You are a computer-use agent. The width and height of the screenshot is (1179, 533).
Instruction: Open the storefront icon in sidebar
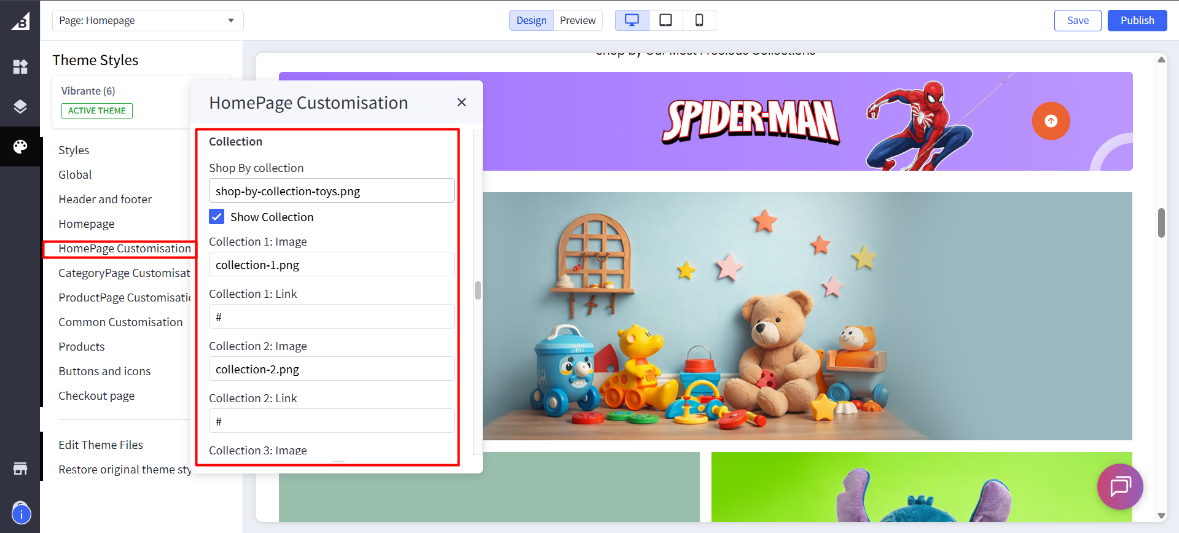tap(20, 469)
